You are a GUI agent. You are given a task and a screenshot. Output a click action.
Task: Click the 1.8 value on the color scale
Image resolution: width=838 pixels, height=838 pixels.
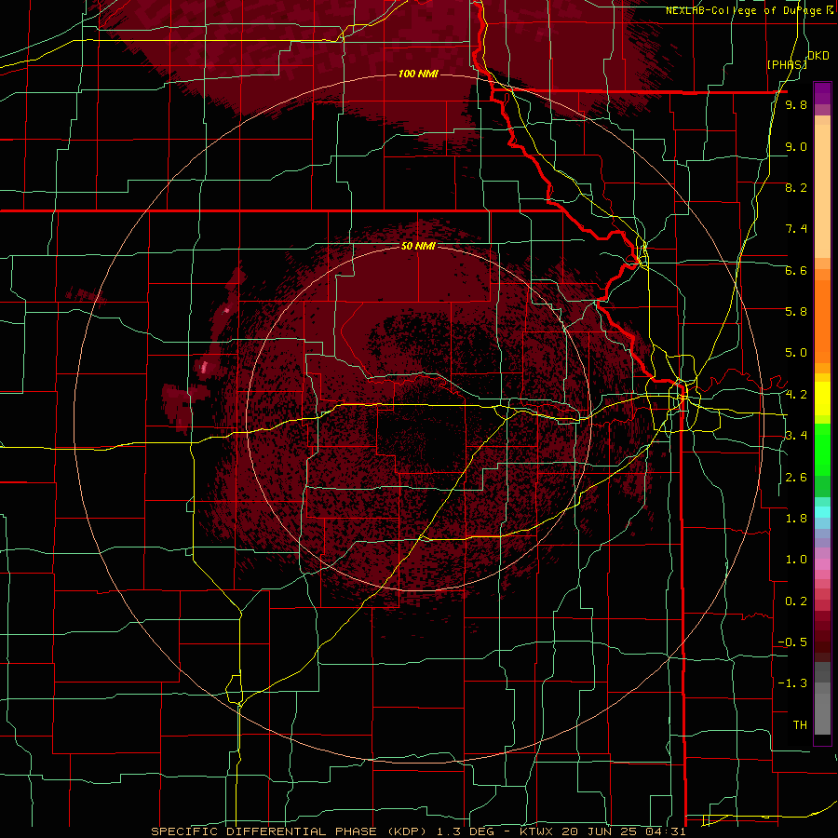coord(796,519)
